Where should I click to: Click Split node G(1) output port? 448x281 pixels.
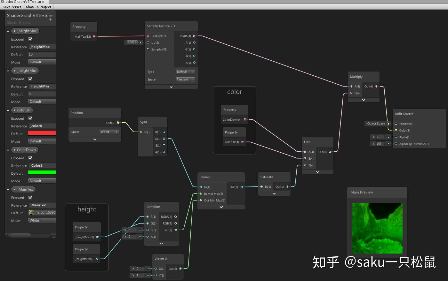[164, 139]
